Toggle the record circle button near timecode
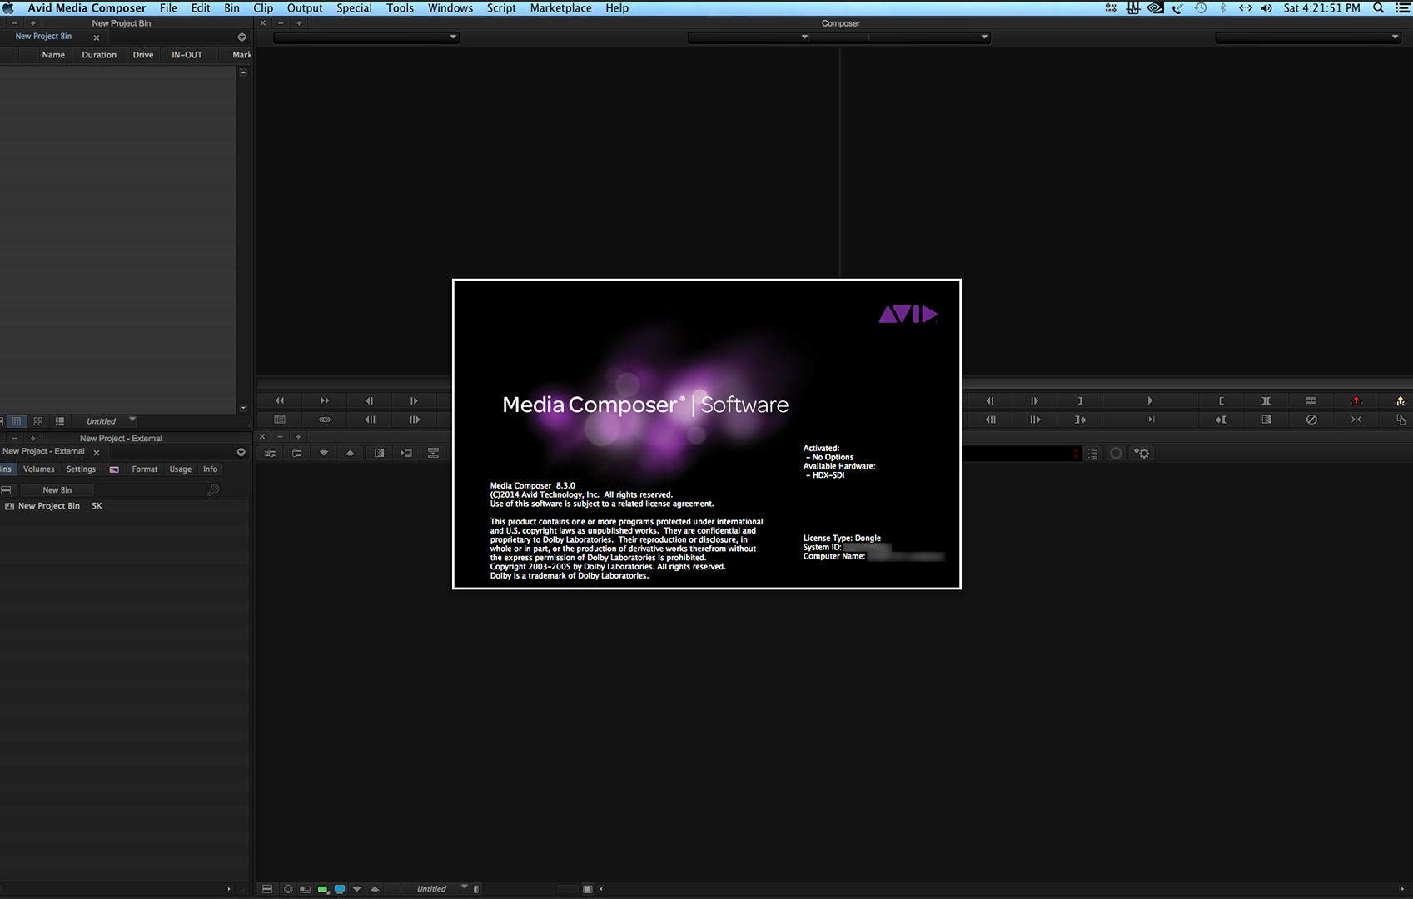This screenshot has width=1413, height=899. tap(1116, 453)
